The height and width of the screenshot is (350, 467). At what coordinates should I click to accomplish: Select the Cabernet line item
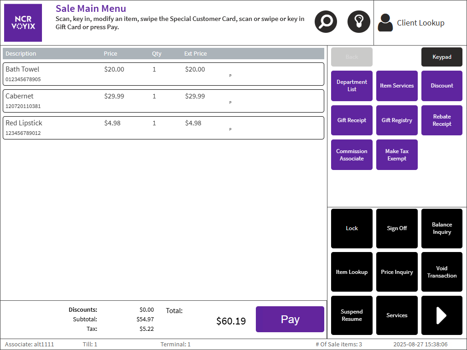click(x=163, y=101)
